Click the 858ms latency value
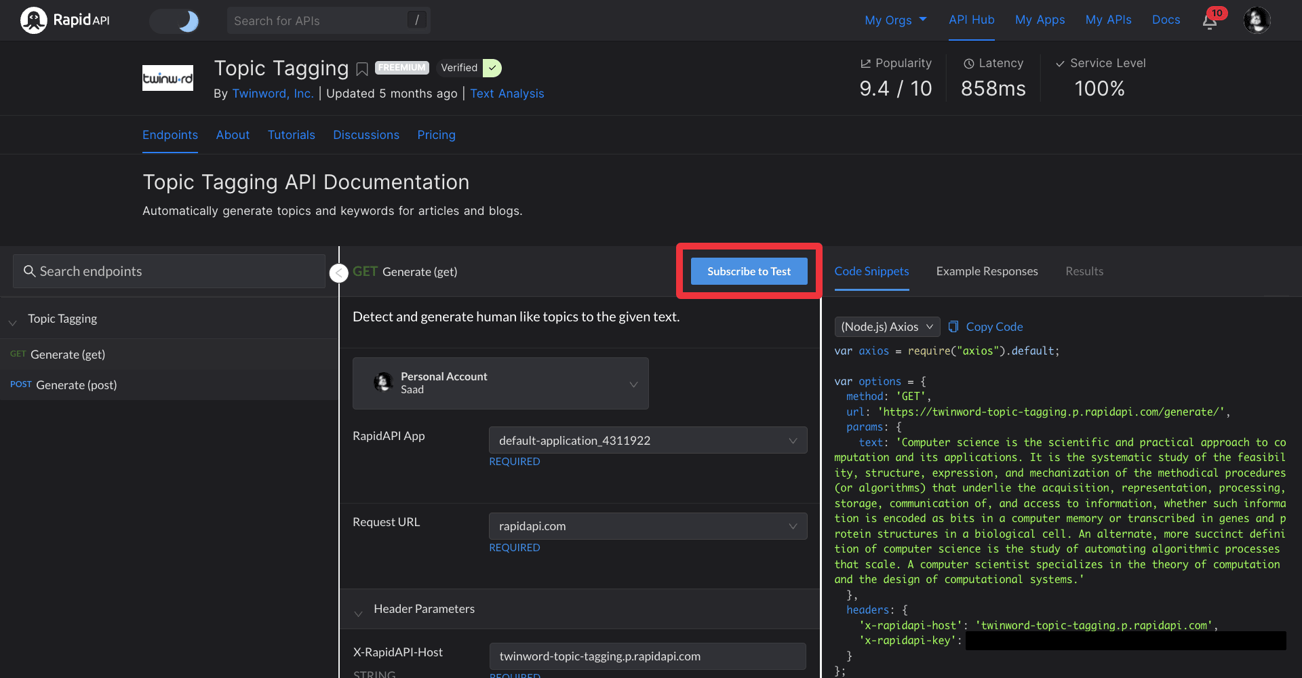 (993, 88)
